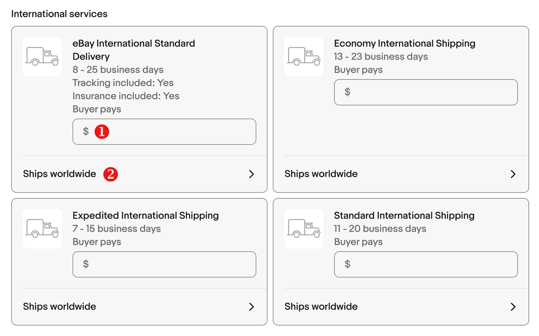The height and width of the screenshot is (336, 539).
Task: Click the Economy International Shipping truck icon
Action: (x=304, y=56)
